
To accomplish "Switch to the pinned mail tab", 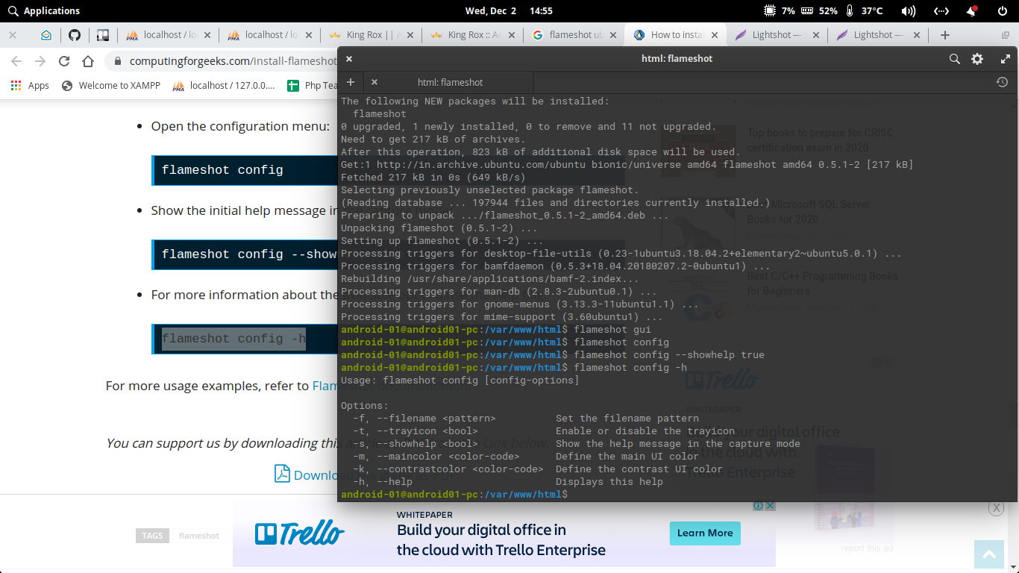I will click(x=46, y=35).
